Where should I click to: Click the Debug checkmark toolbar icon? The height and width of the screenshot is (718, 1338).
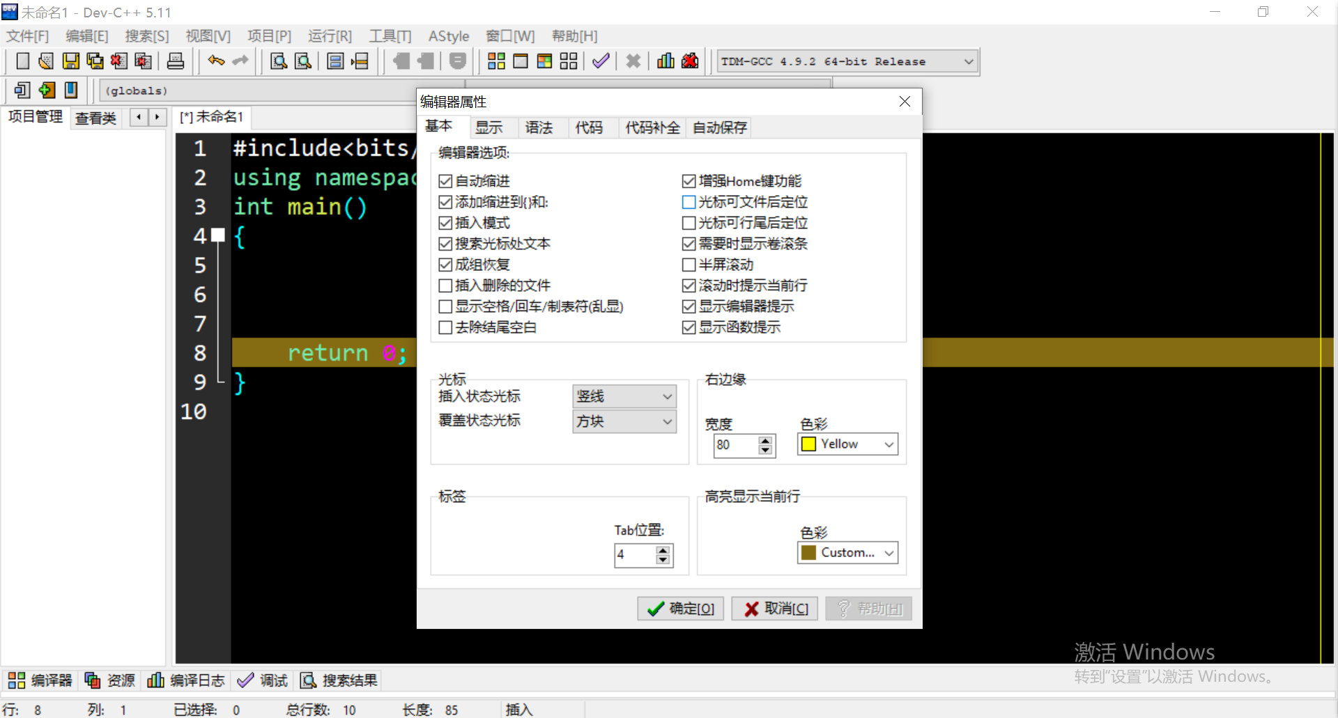pyautogui.click(x=601, y=61)
